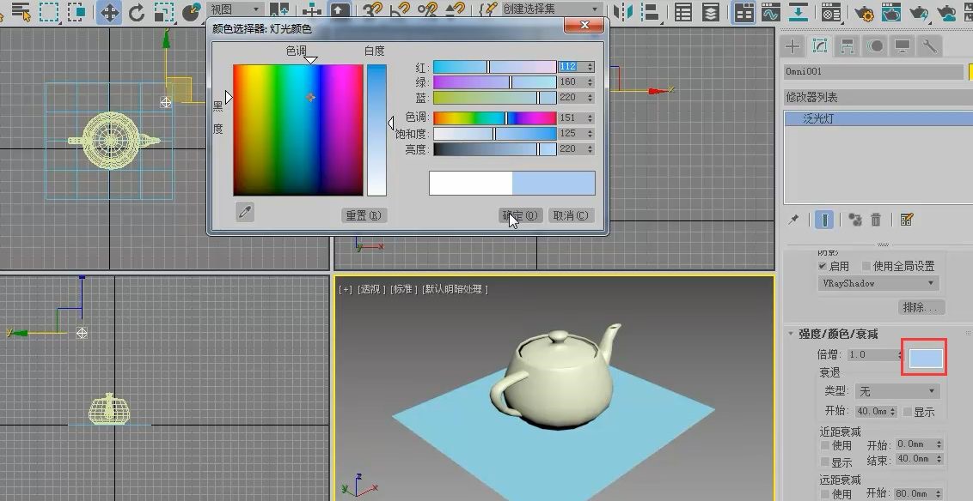Click the 重置 reset button
Viewport: 973px width, 501px height.
tap(364, 214)
